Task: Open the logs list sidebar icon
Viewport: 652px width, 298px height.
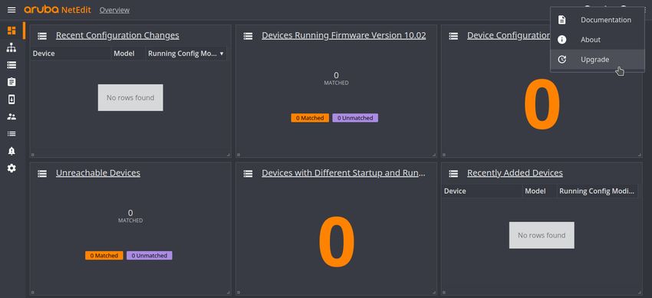Action: click(x=12, y=133)
